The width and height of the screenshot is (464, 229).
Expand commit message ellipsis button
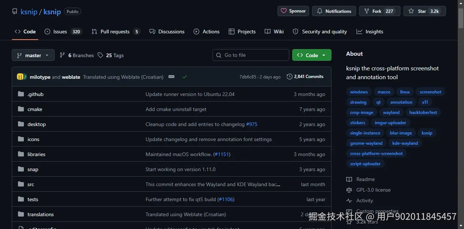[x=171, y=77]
